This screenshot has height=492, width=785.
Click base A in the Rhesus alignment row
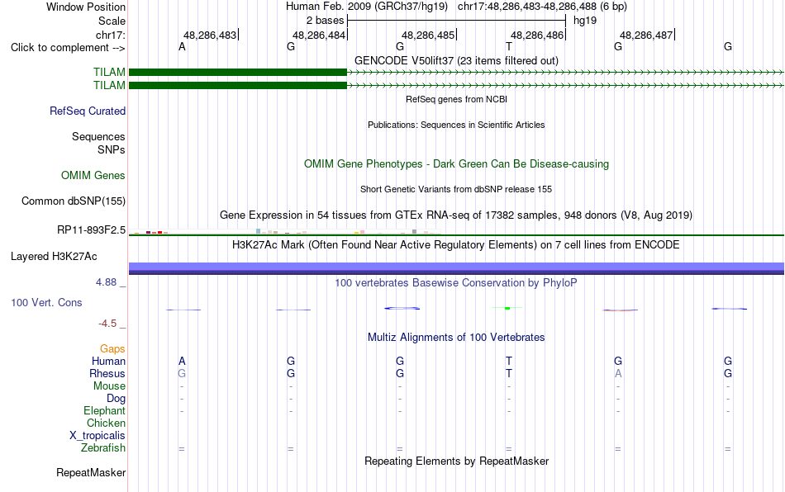point(618,373)
